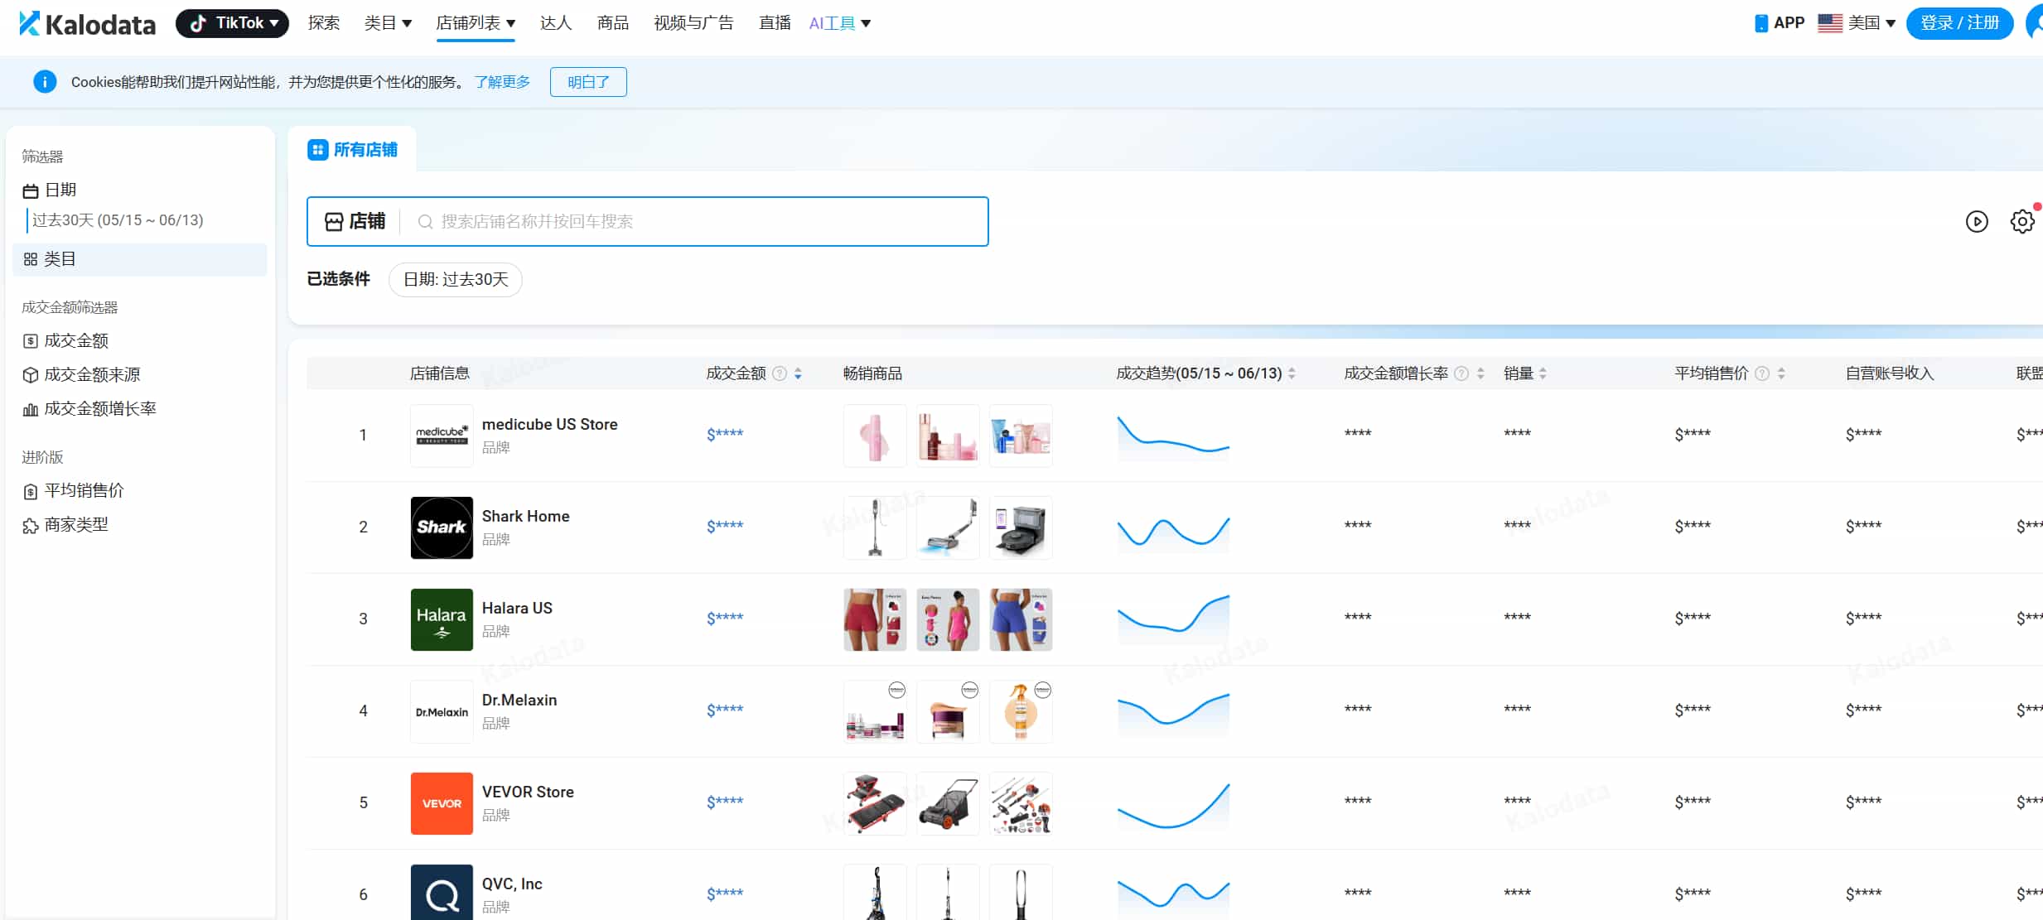Image resolution: width=2043 pixels, height=920 pixels.
Task: Dismiss cookies with 明白了 button
Action: coord(588,82)
